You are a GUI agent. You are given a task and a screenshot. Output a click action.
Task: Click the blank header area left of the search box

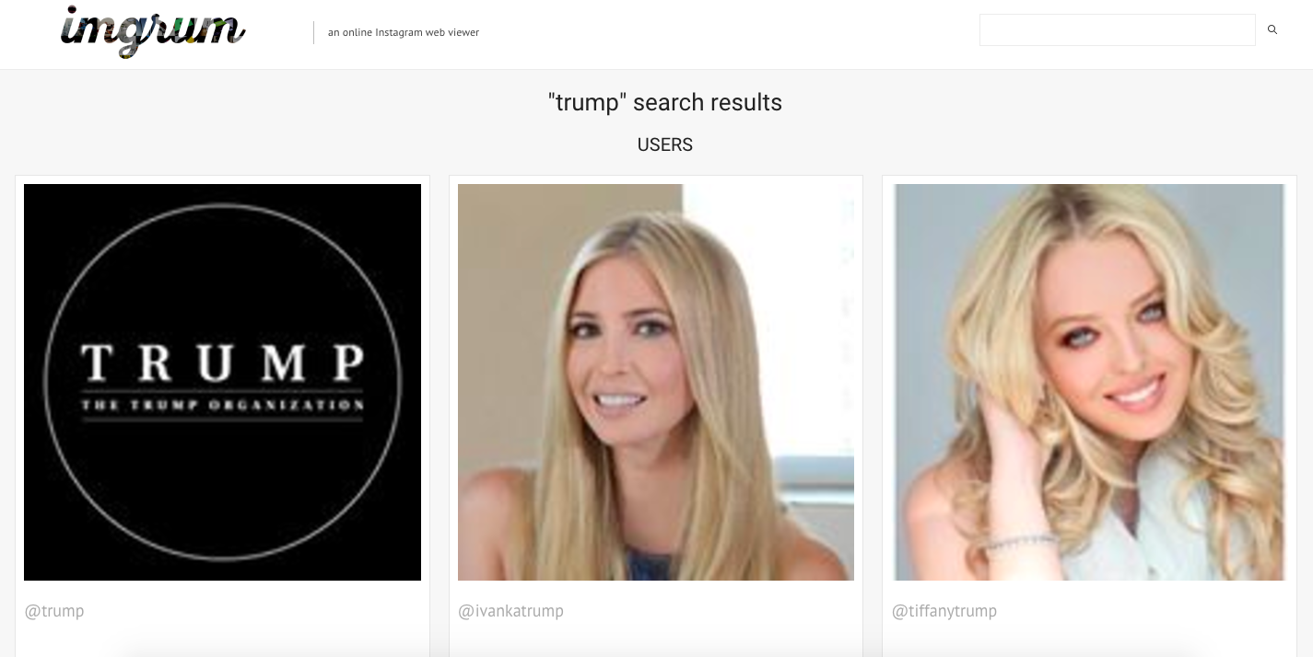point(728,33)
